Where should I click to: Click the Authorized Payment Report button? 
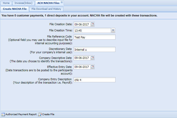pyautogui.click(x=21, y=114)
